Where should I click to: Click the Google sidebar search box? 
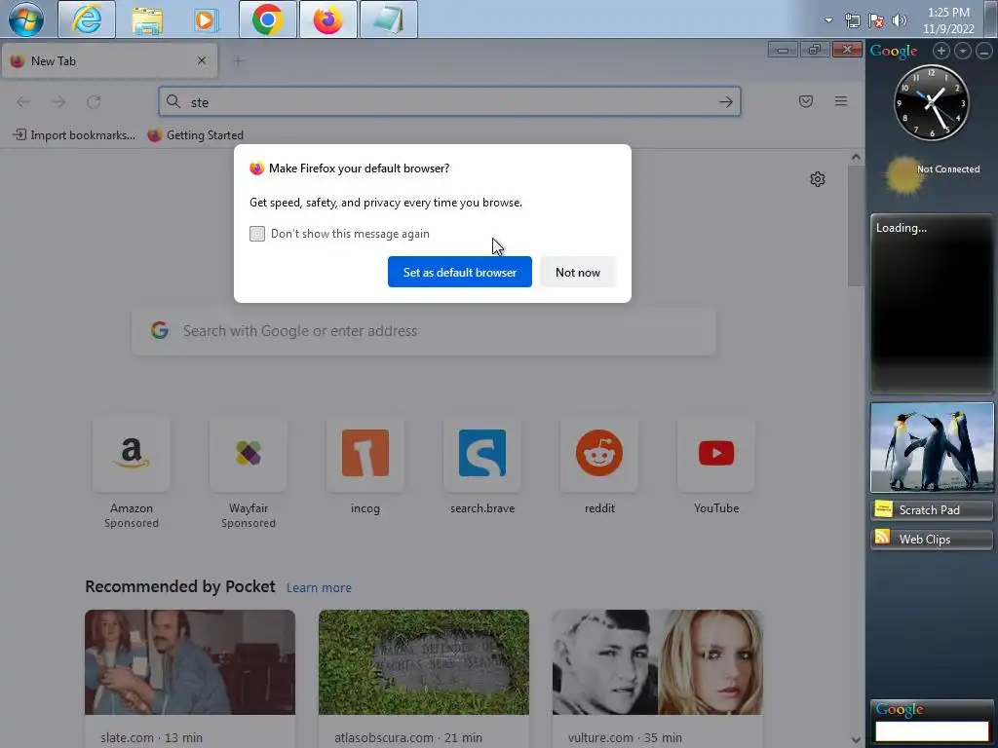pos(932,730)
